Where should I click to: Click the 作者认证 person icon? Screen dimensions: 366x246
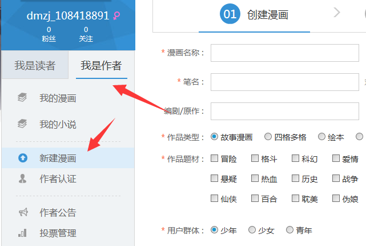23,179
